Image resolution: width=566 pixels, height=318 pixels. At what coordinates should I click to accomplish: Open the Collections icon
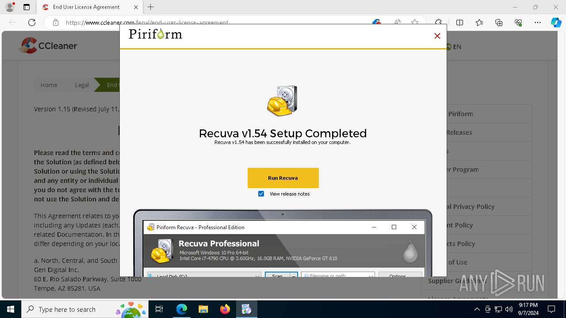tap(499, 23)
